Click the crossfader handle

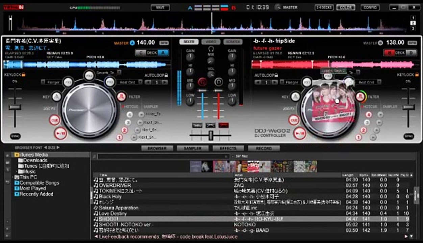point(211,135)
